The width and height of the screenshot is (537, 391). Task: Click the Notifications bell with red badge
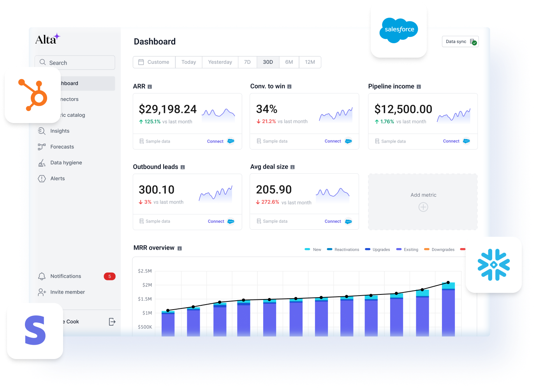(42, 276)
